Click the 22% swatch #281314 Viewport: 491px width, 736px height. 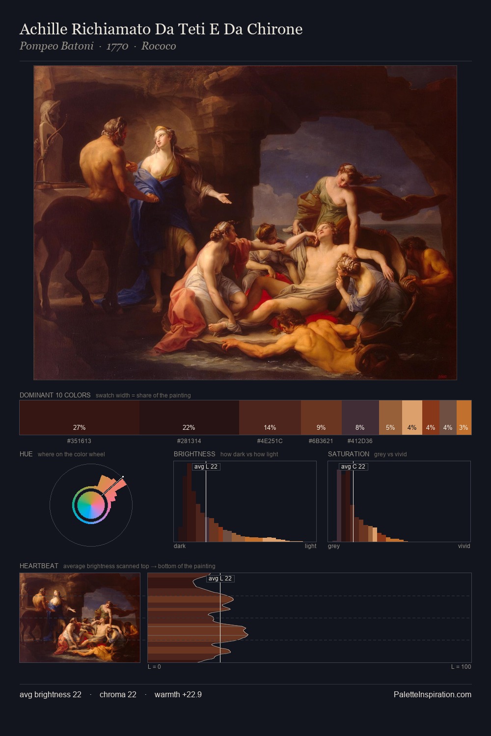[x=189, y=418]
